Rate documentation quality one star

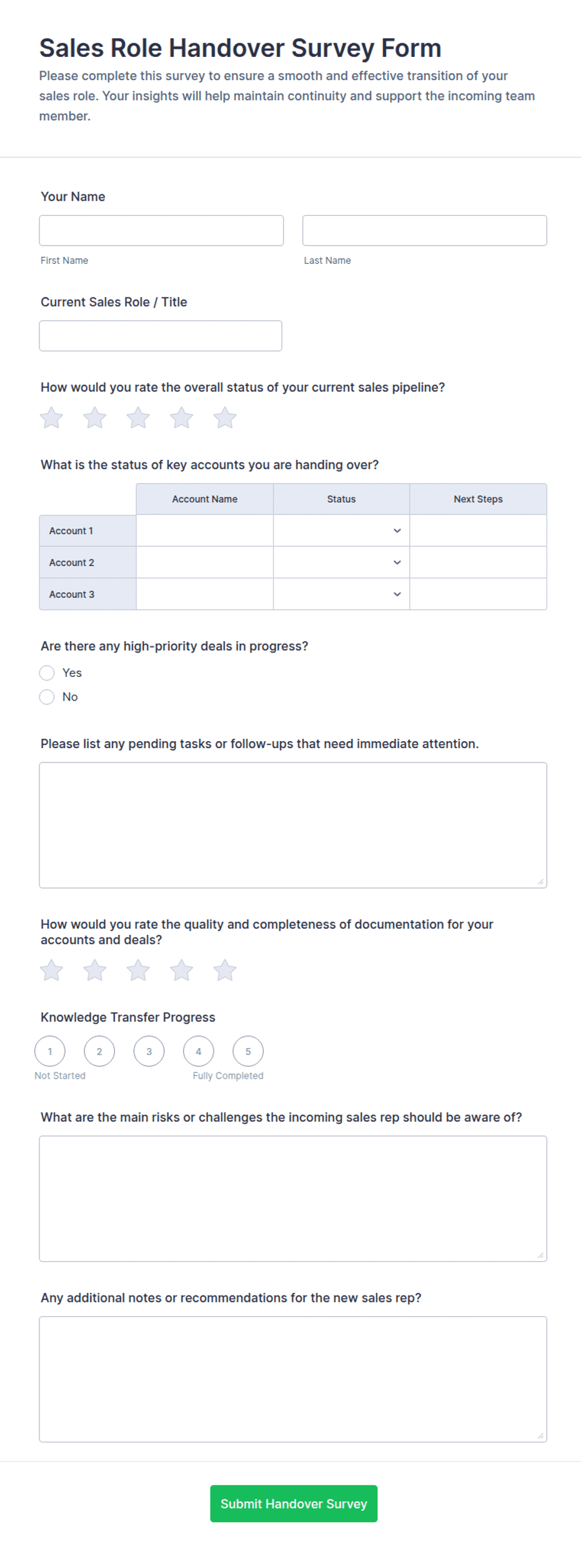coord(51,970)
